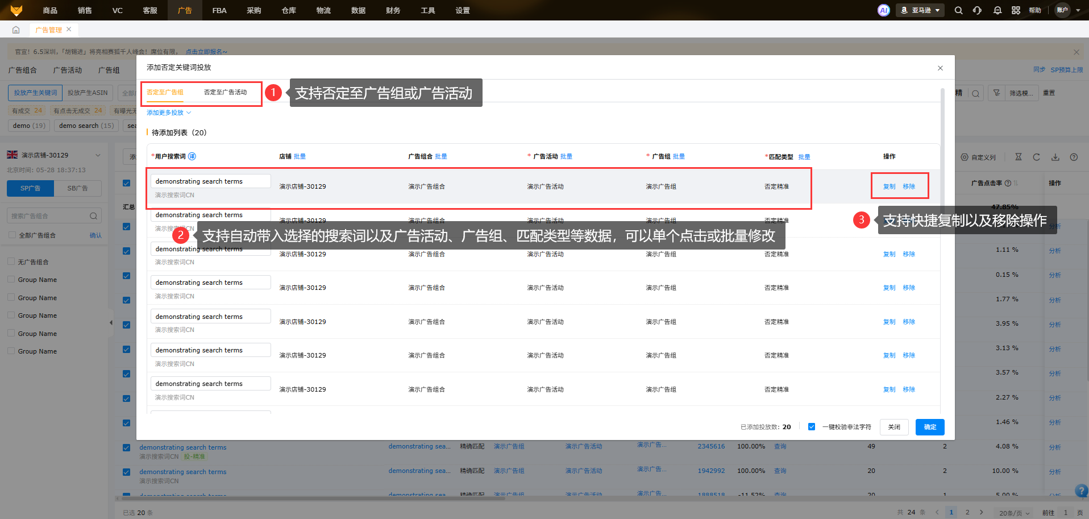
Task: Open the AI assistant icon
Action: pyautogui.click(x=883, y=10)
